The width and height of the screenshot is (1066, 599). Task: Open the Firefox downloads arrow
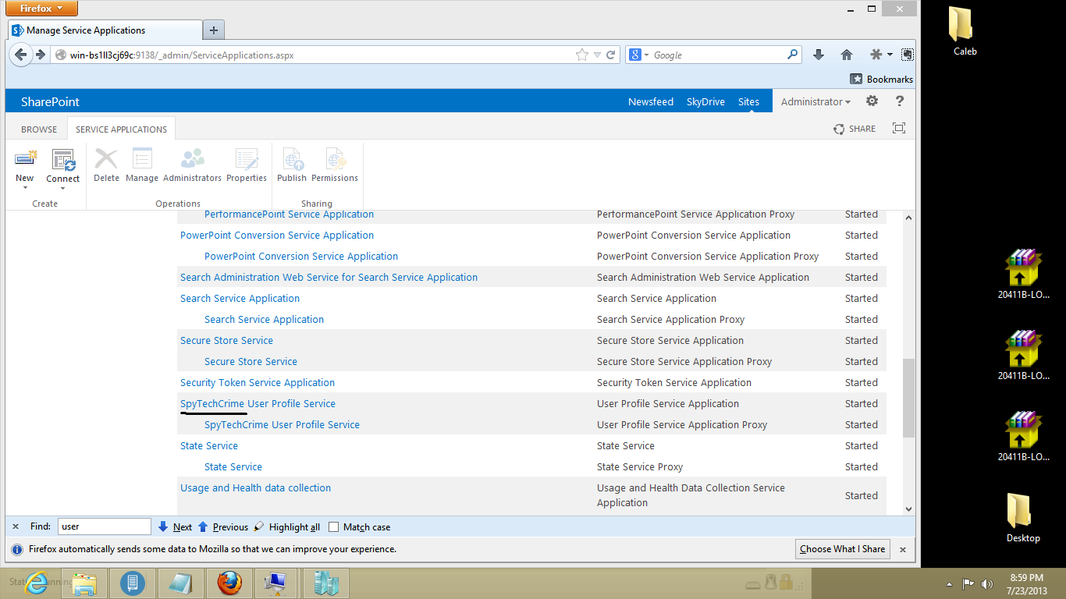coord(819,55)
